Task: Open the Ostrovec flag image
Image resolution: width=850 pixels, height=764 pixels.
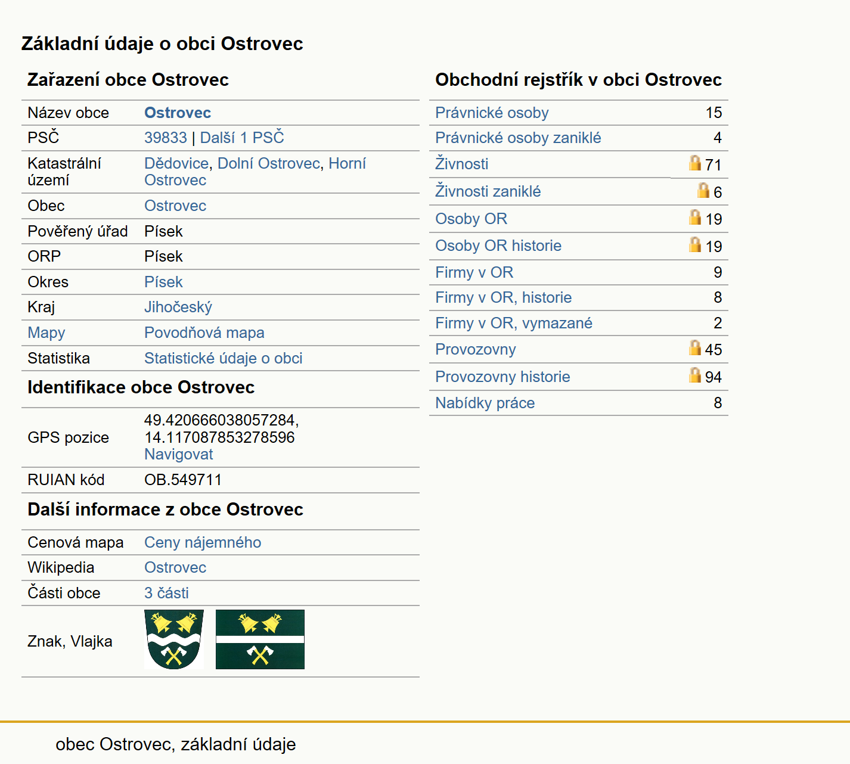Action: click(x=260, y=639)
